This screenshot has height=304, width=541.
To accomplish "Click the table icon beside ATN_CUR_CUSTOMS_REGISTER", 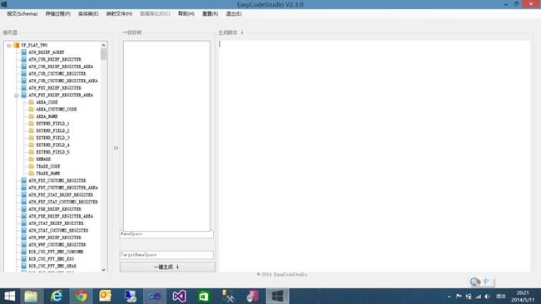I will (x=24, y=74).
